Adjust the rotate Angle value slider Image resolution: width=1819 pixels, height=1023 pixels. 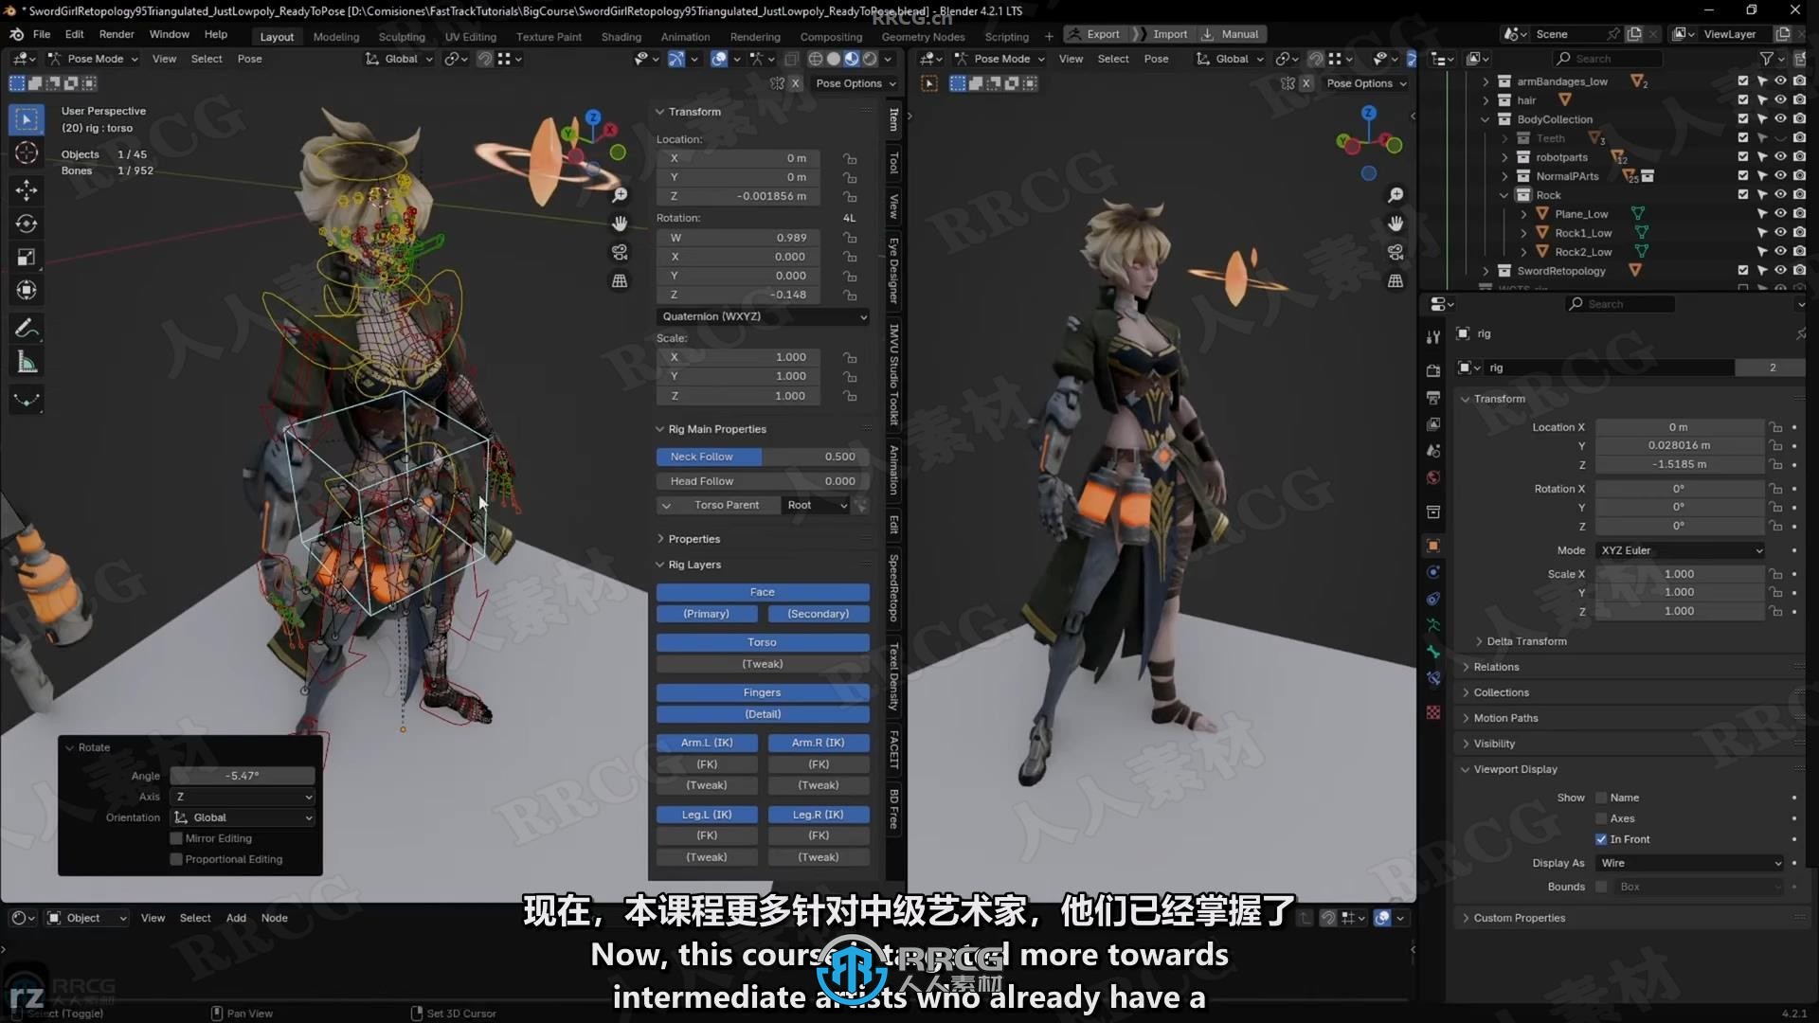click(x=243, y=776)
